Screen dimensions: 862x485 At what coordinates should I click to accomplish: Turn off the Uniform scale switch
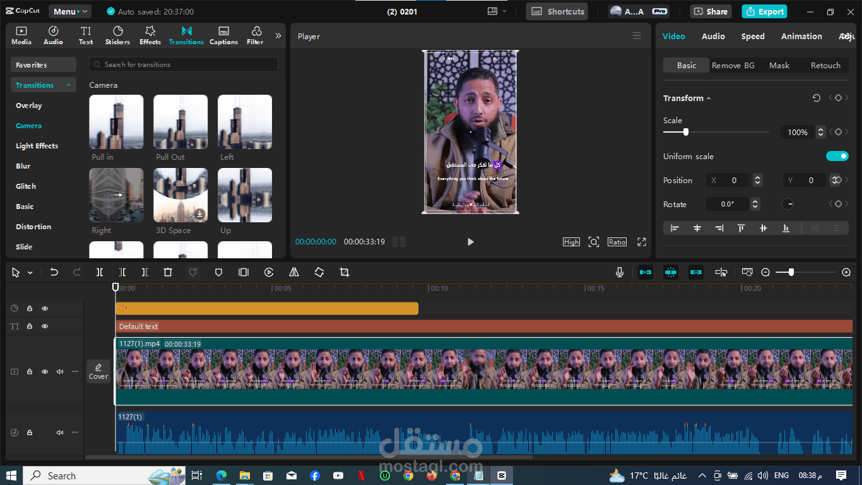point(837,156)
